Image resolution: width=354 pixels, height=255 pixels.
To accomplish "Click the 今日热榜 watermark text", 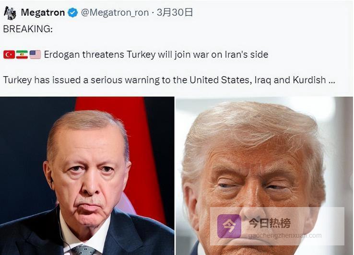I will (x=270, y=223).
